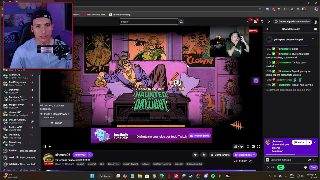
Task: Open the chat community users icon
Action: pyautogui.click(x=315, y=29)
